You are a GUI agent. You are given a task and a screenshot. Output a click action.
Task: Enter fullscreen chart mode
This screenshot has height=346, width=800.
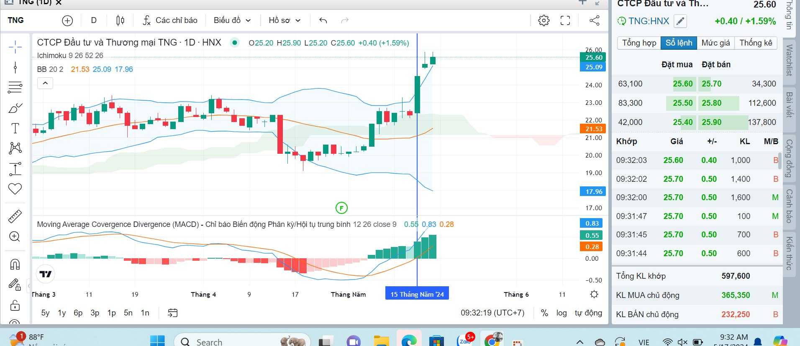click(x=565, y=20)
